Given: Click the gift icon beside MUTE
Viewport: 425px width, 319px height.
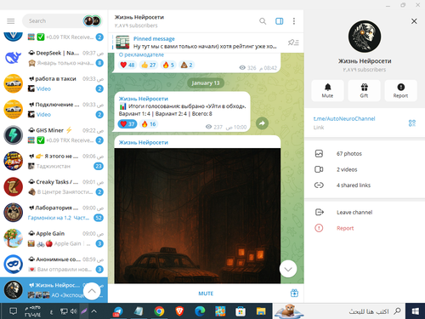Looking at the screenshot, I should pos(294,293).
